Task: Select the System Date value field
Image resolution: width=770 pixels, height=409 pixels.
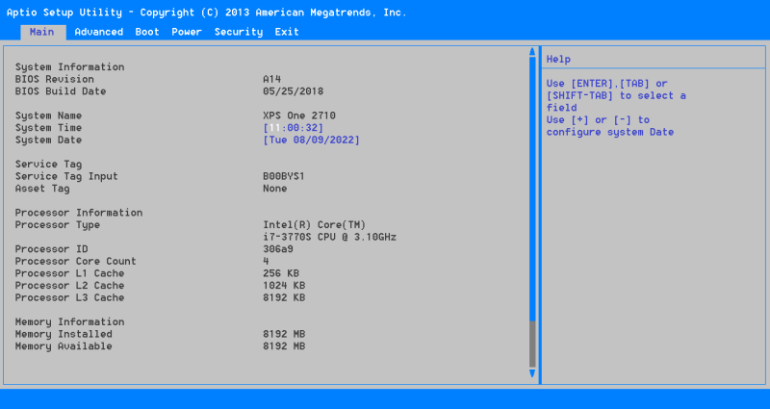Action: (x=311, y=141)
